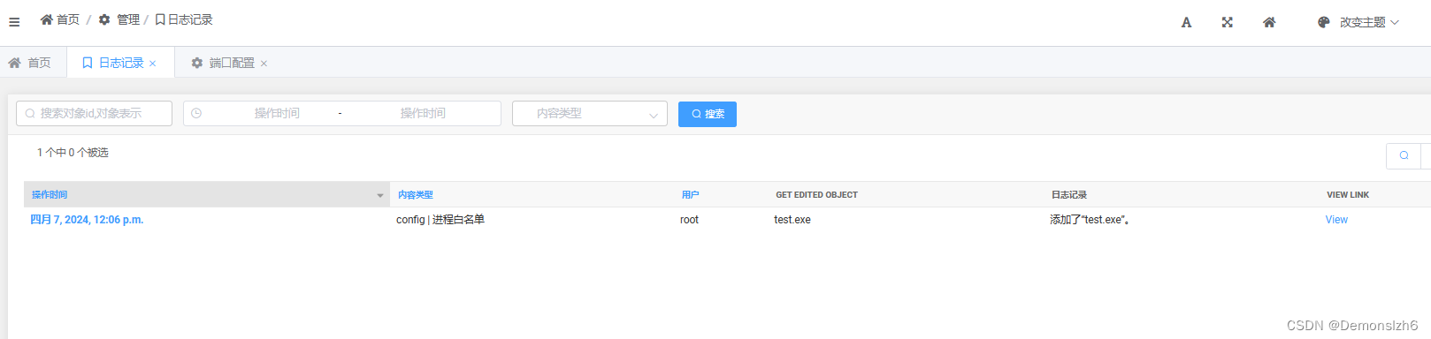Image resolution: width=1431 pixels, height=339 pixels.
Task: Open the font size 'A' icon
Action: [x=1186, y=23]
